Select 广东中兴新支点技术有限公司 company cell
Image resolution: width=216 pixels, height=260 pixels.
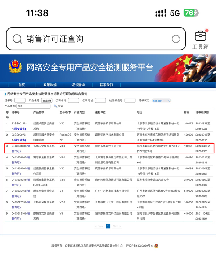[x=112, y=191]
